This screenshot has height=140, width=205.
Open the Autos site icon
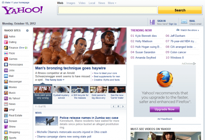(x=6, y=36)
